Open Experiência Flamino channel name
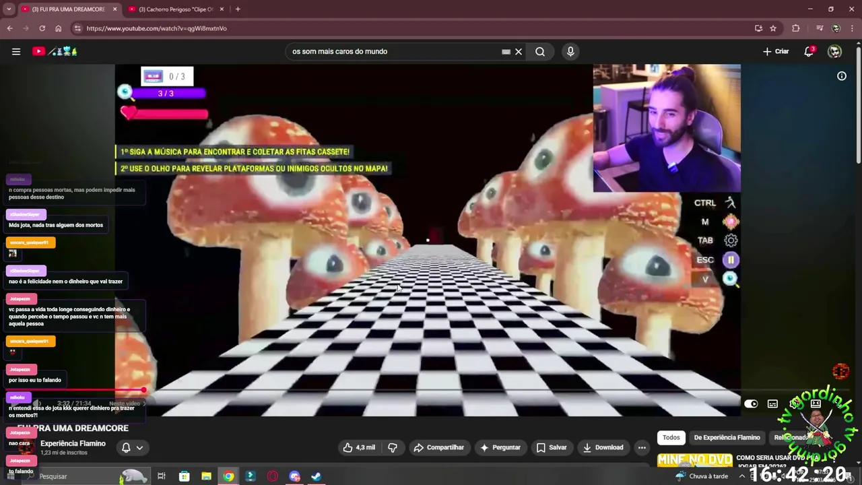The image size is (862, 485). tap(73, 443)
